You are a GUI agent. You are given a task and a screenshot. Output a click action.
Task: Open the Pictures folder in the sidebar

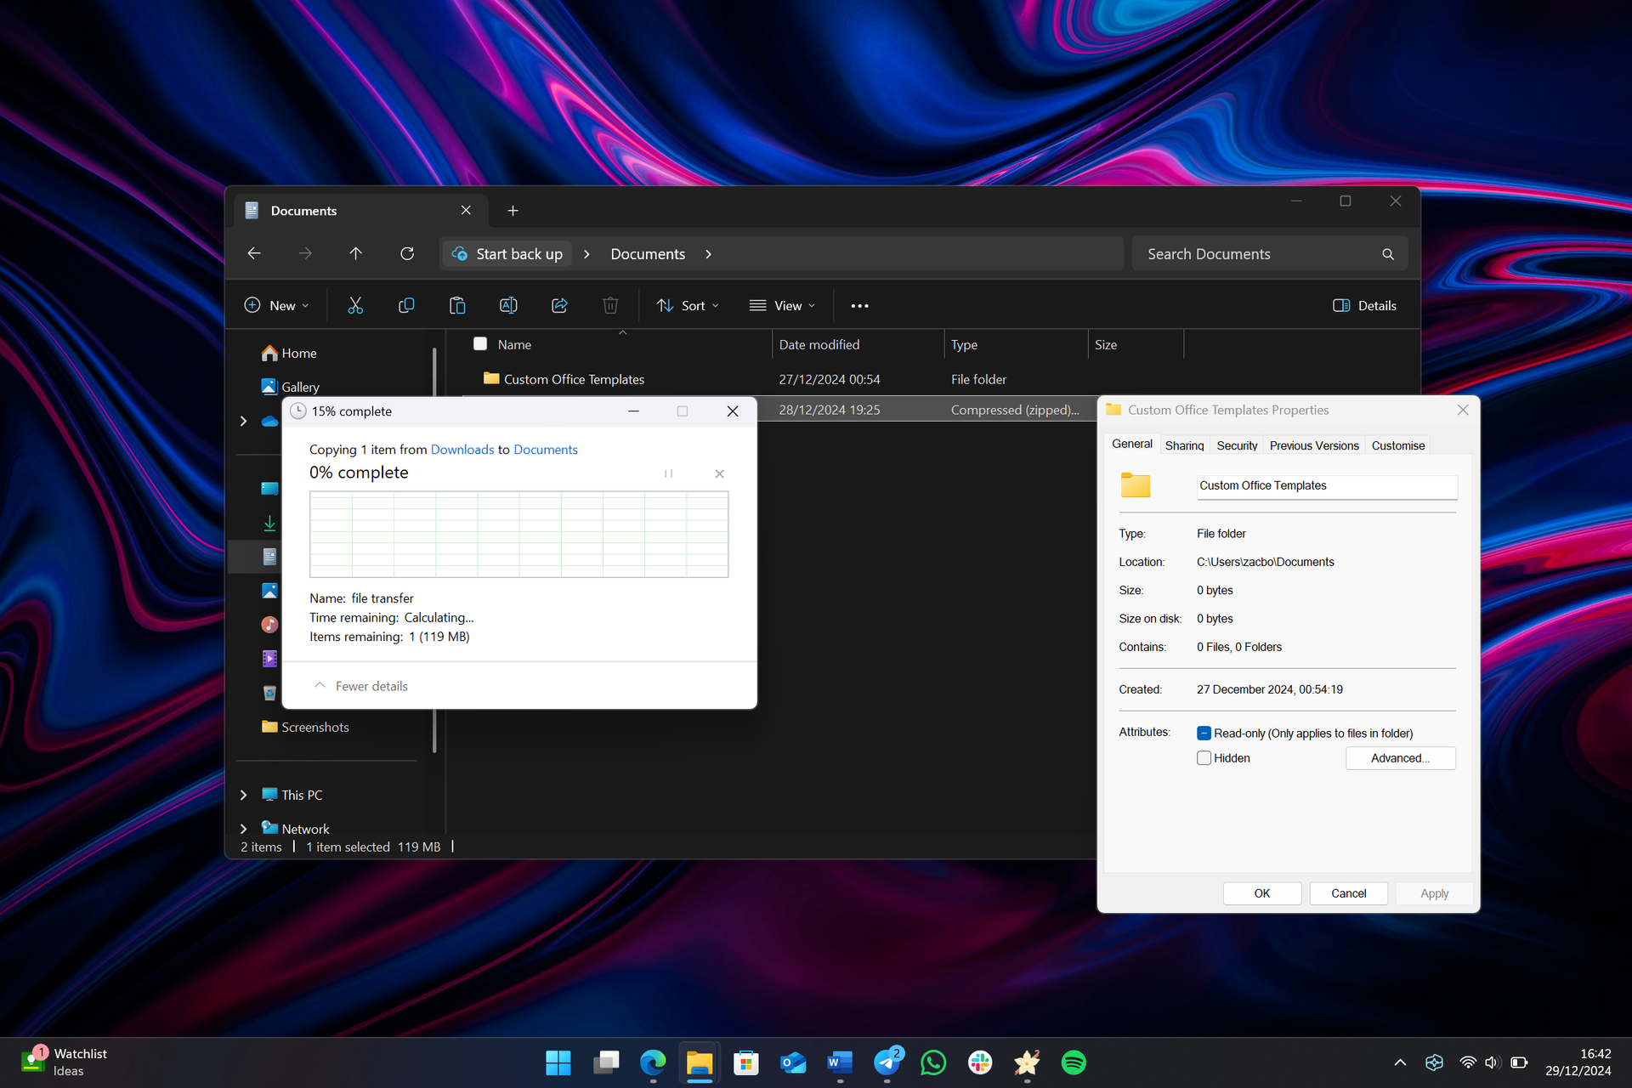(269, 590)
